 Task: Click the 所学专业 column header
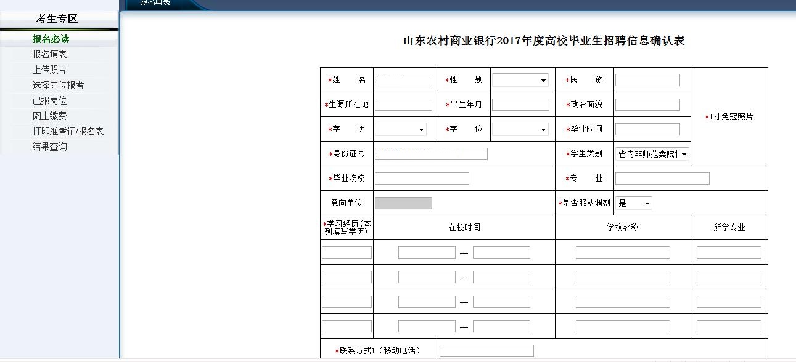point(729,228)
